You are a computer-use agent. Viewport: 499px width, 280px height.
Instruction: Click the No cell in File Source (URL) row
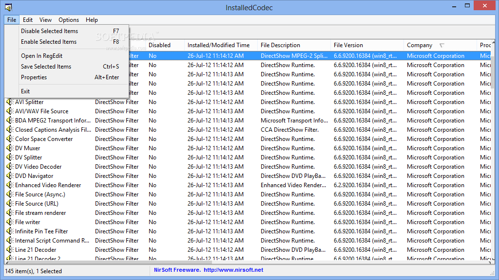(x=153, y=203)
